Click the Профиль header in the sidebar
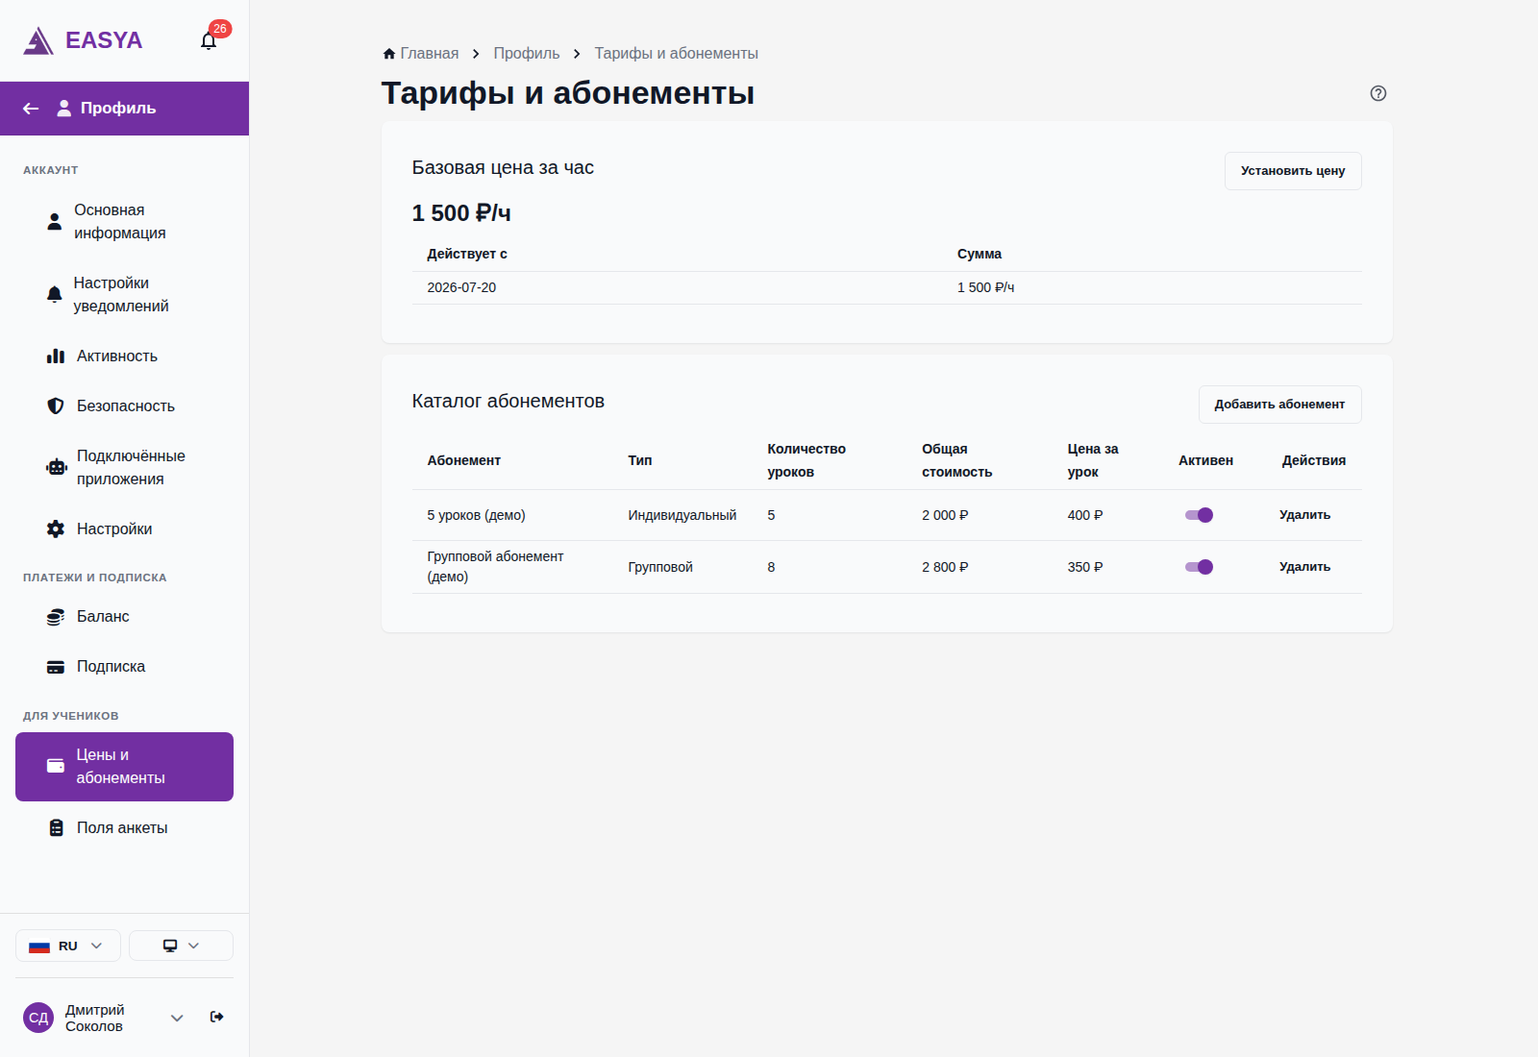The width and height of the screenshot is (1538, 1057). pos(125,109)
